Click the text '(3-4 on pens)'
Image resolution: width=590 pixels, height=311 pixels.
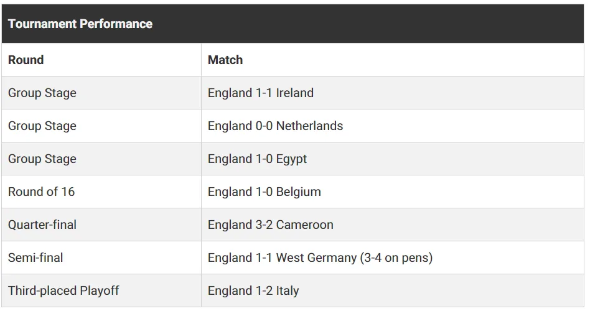(x=396, y=258)
